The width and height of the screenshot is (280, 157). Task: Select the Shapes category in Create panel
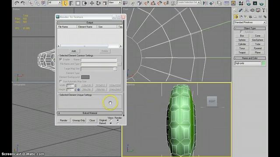[x=241, y=17]
